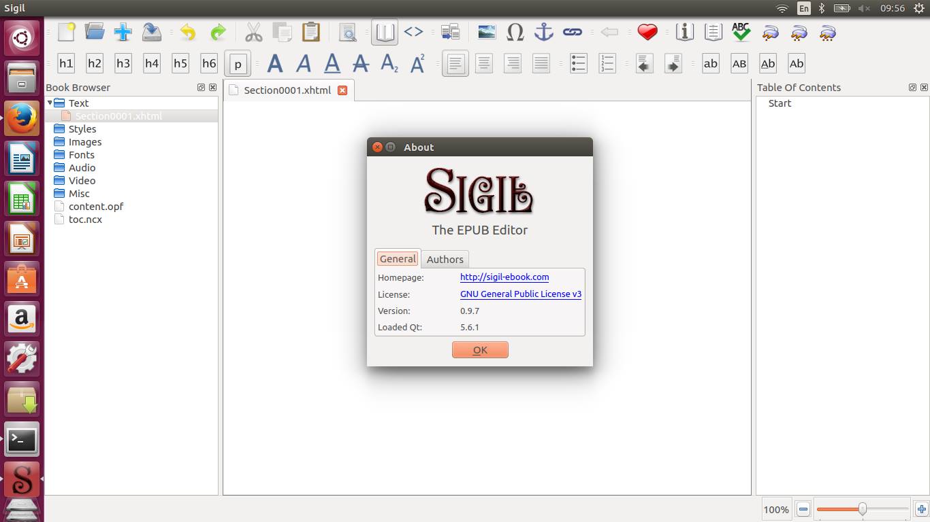Select the Section0001.xhtml tab
Viewport: 930px width, 522px height.
(x=287, y=90)
